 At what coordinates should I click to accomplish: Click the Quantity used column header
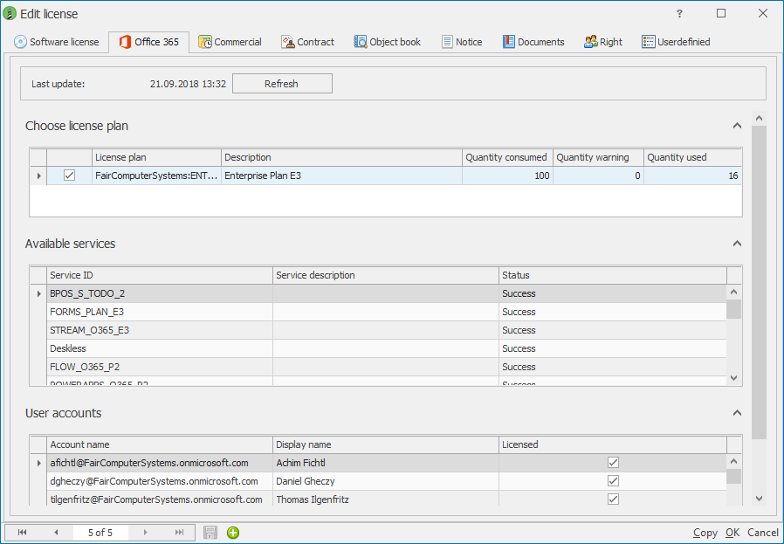tap(692, 157)
